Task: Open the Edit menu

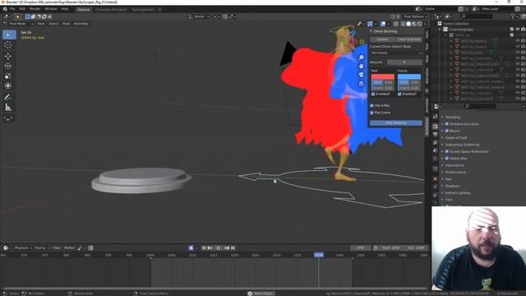Action: pos(22,9)
